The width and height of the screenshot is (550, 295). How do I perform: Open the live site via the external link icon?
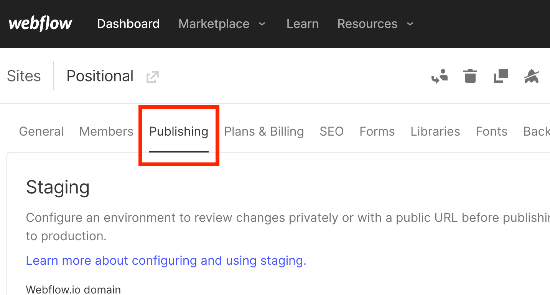153,77
